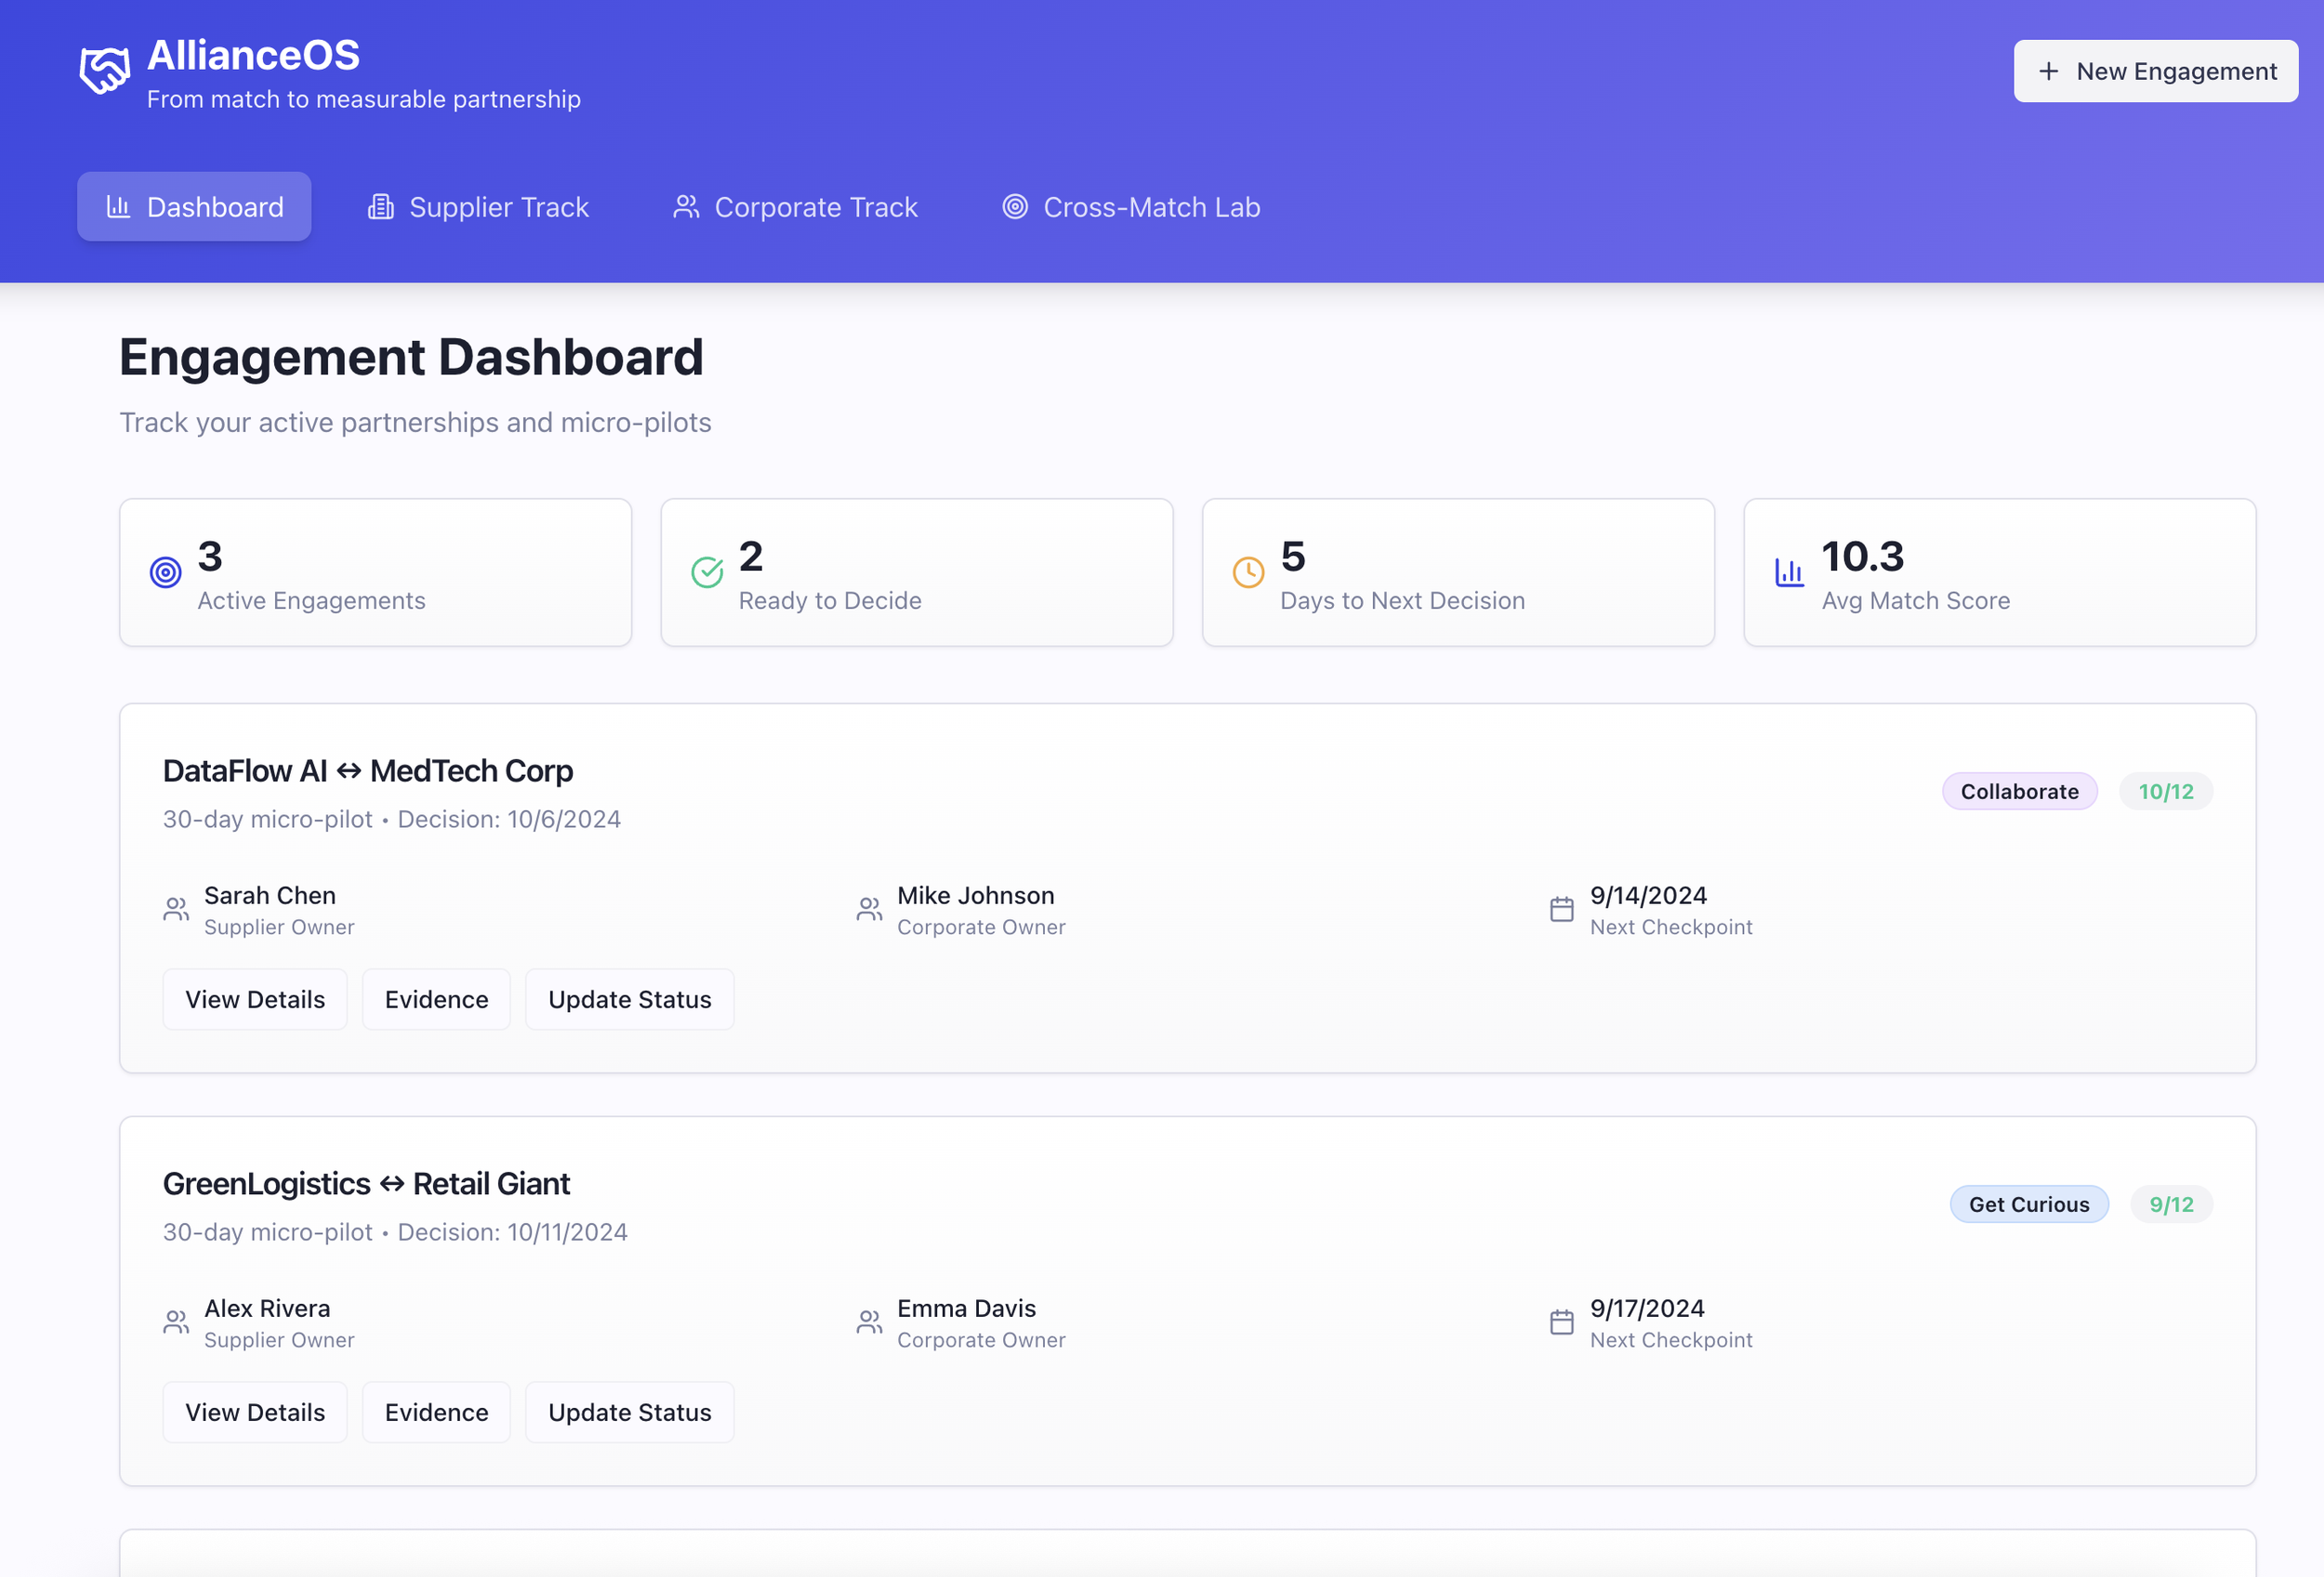Click the Get Curious stage badge

coord(2029,1204)
